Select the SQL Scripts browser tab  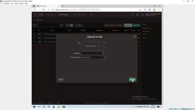pos(48,6)
